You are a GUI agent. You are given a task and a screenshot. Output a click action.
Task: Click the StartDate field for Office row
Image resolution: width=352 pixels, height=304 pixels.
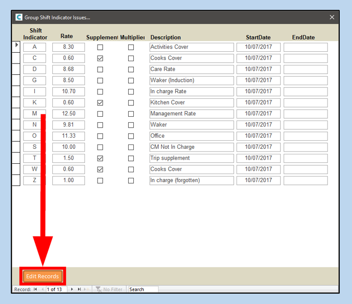coord(258,136)
